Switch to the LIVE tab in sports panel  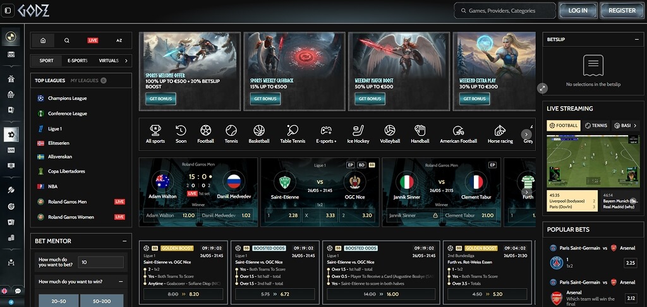(x=93, y=40)
